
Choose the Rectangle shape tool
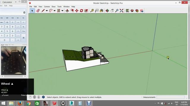[x=59, y=11]
